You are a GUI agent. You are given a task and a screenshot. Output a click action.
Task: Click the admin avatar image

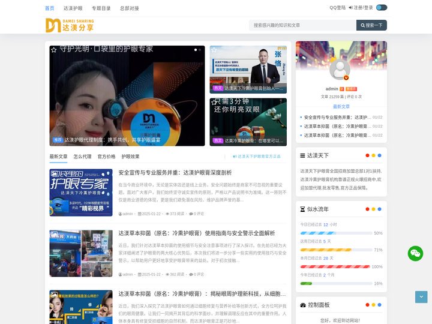(340, 69)
